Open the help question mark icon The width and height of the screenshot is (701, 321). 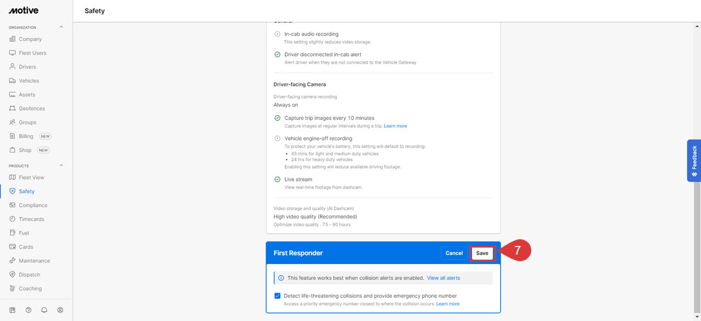point(28,310)
